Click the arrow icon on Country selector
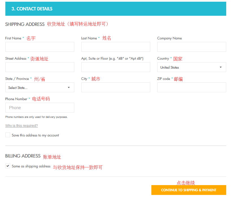This screenshot has height=200, width=231. 221,67
